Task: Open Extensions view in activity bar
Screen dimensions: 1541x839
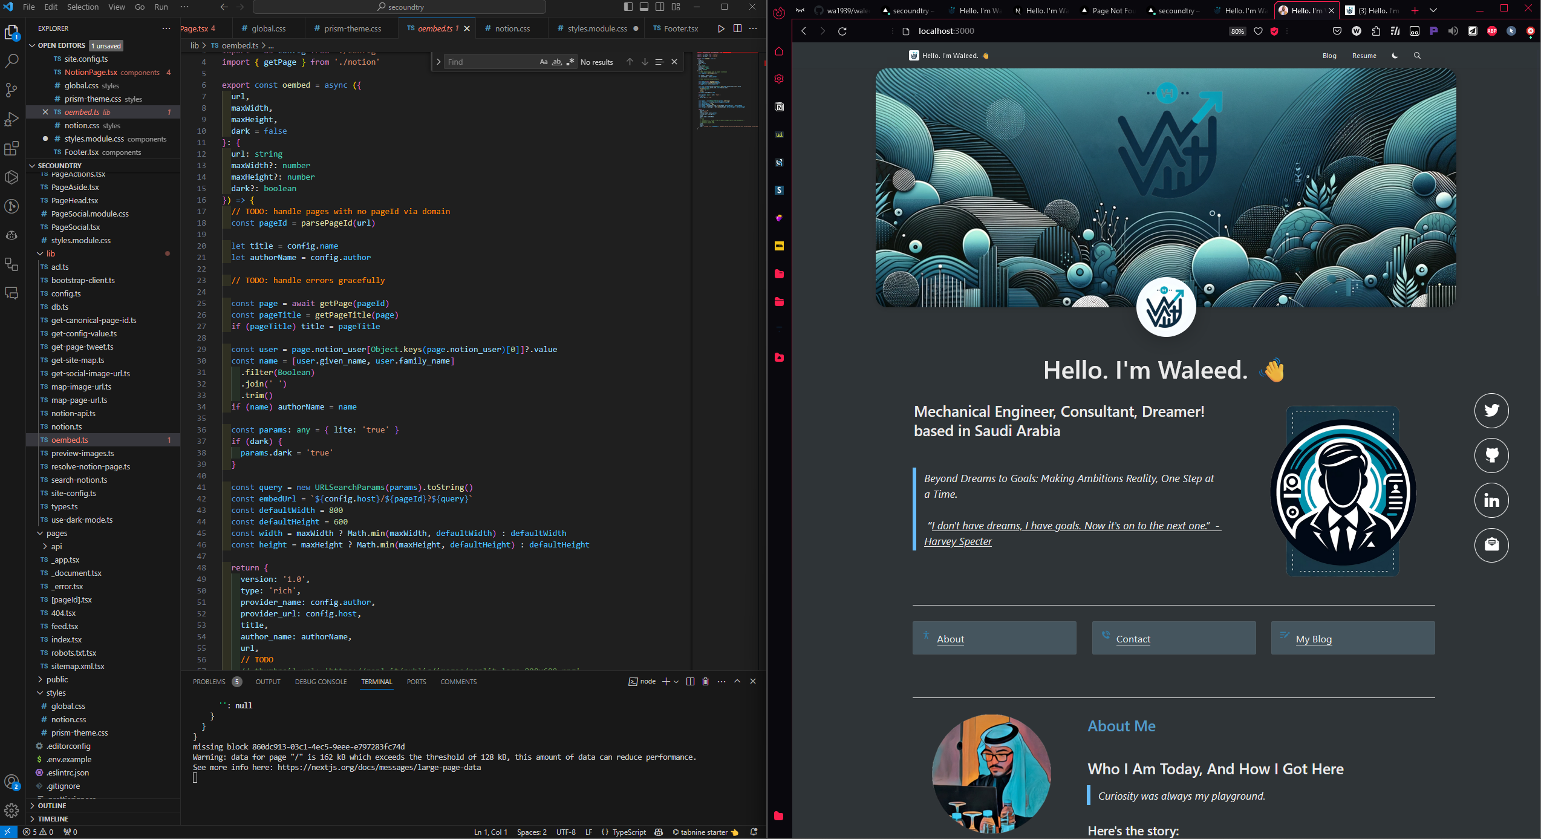Action: click(11, 148)
